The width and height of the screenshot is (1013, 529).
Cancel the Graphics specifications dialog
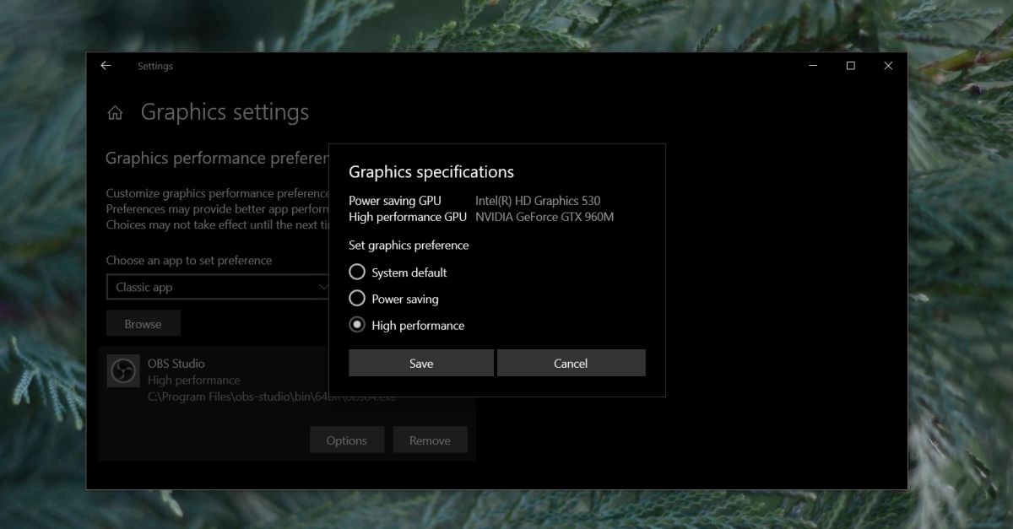[571, 363]
